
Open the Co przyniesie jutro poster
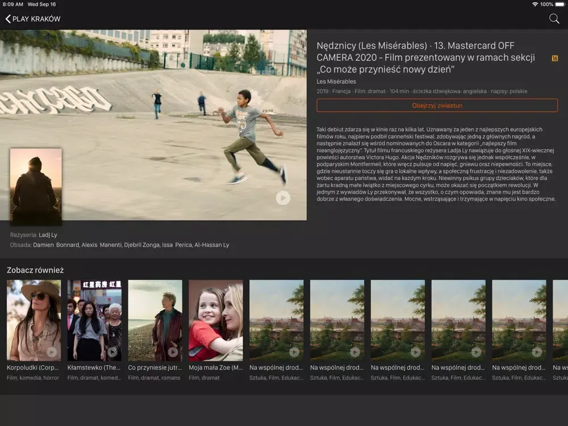click(x=155, y=320)
